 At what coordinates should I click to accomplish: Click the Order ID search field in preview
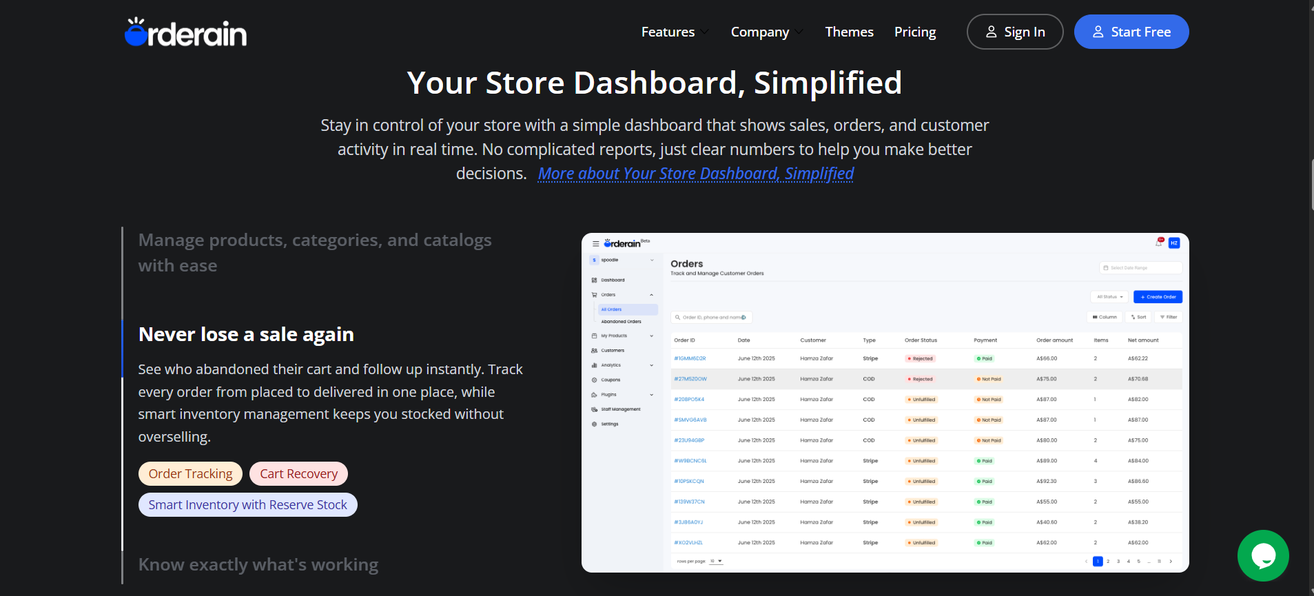[711, 318]
